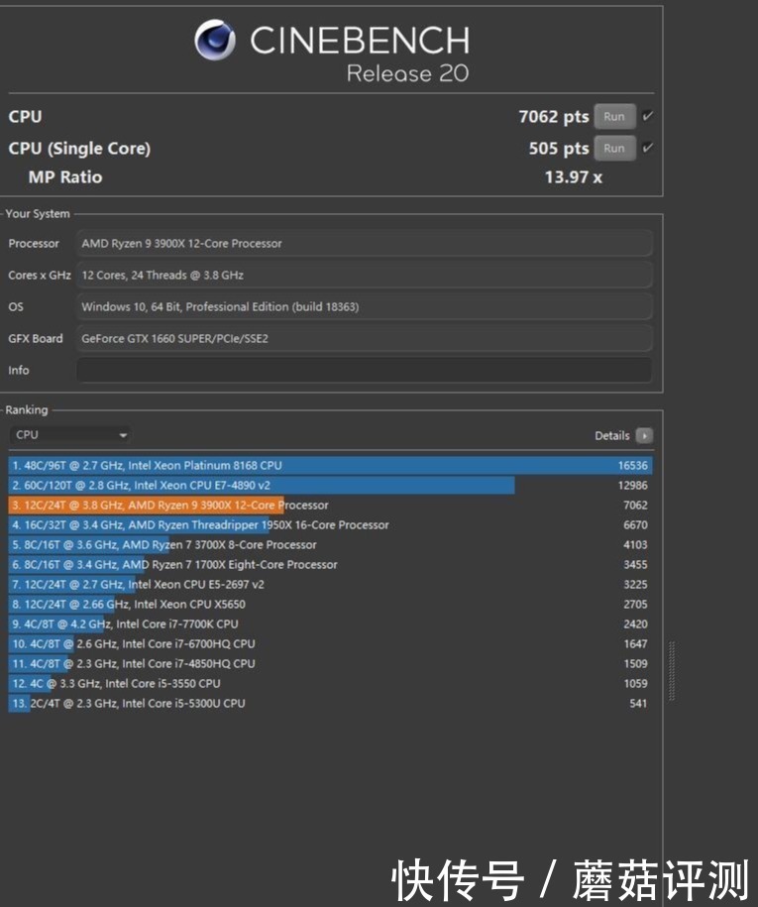Click the GFX Board field showing GTX 1660 SUPER
This screenshot has width=758, height=907.
(x=365, y=339)
